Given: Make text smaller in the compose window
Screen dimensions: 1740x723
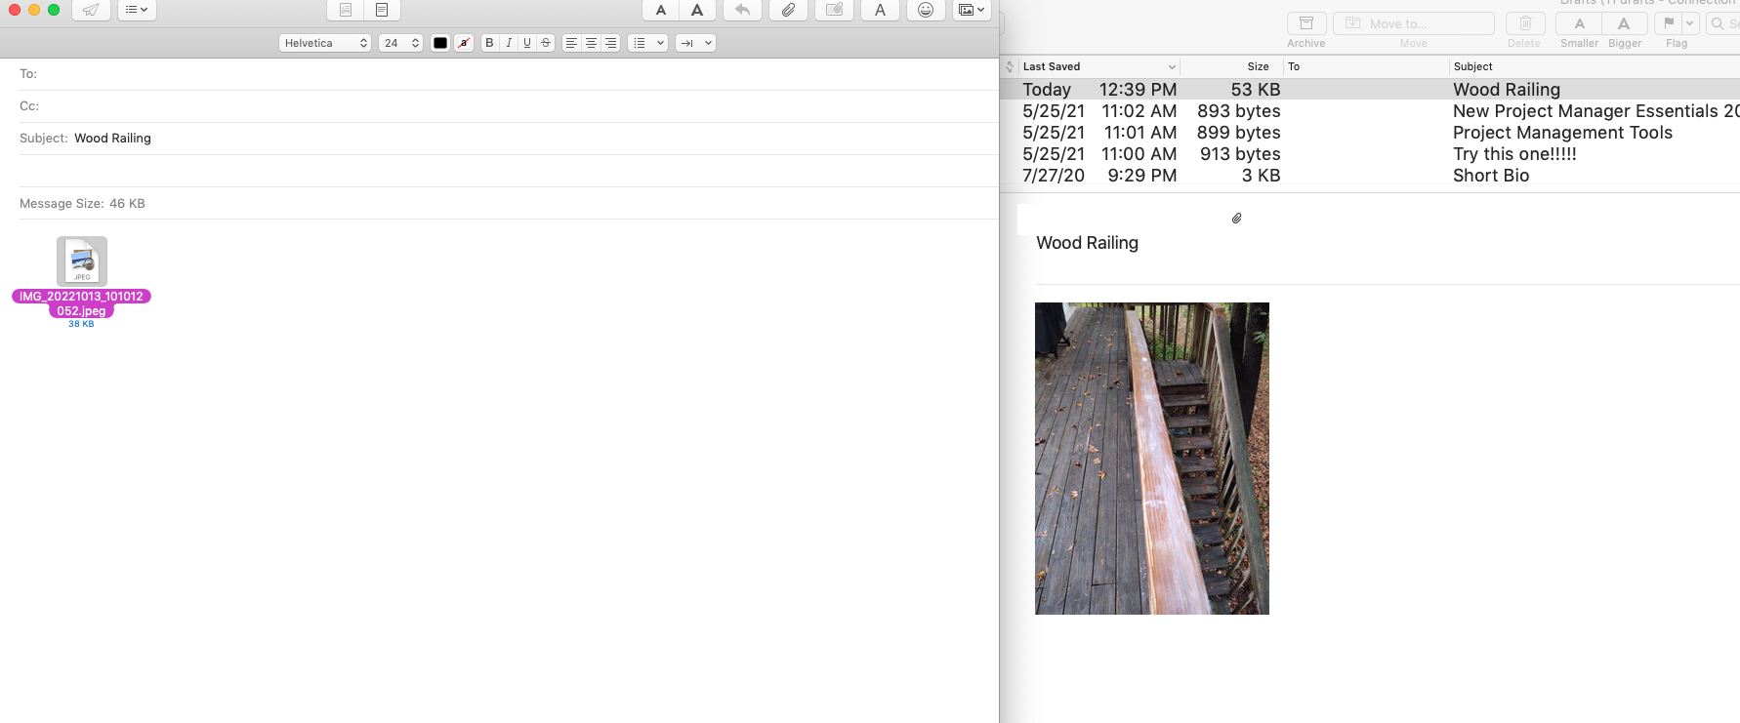Looking at the screenshot, I should pyautogui.click(x=661, y=10).
